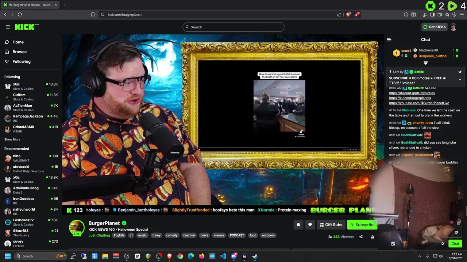The image size is (467, 262).
Task: Click the green Subscribe button
Action: point(362,225)
